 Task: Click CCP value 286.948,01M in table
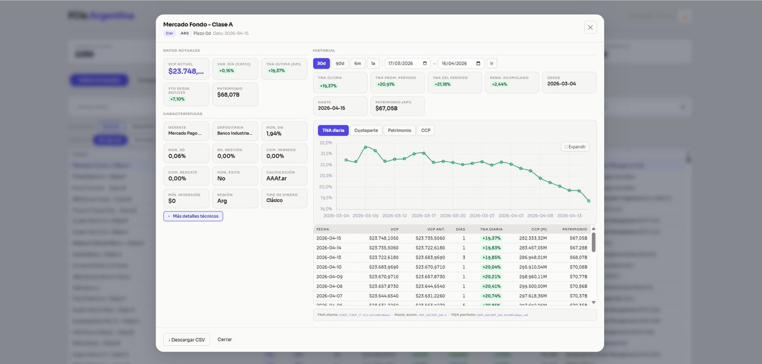tap(533, 257)
